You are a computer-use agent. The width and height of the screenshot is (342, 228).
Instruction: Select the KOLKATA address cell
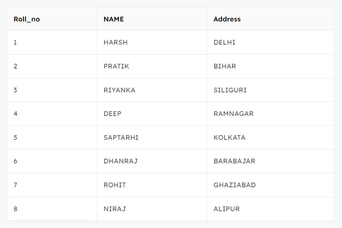click(x=229, y=137)
